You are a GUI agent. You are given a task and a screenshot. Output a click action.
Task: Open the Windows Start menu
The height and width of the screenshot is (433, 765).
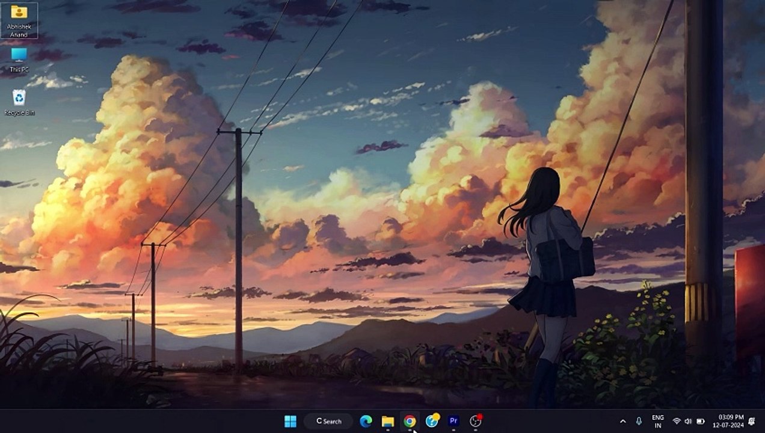coord(290,421)
